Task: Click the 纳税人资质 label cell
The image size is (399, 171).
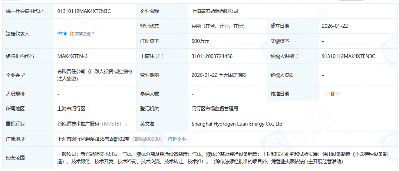Action: [x=293, y=75]
